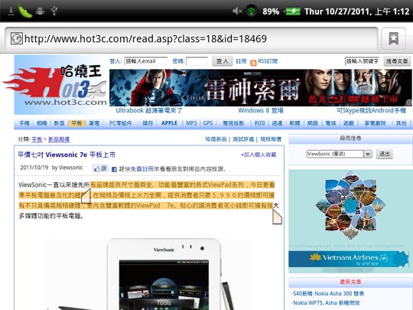Select the 儲存 navigation tab
The height and width of the screenshot is (310, 413).
click(x=148, y=123)
